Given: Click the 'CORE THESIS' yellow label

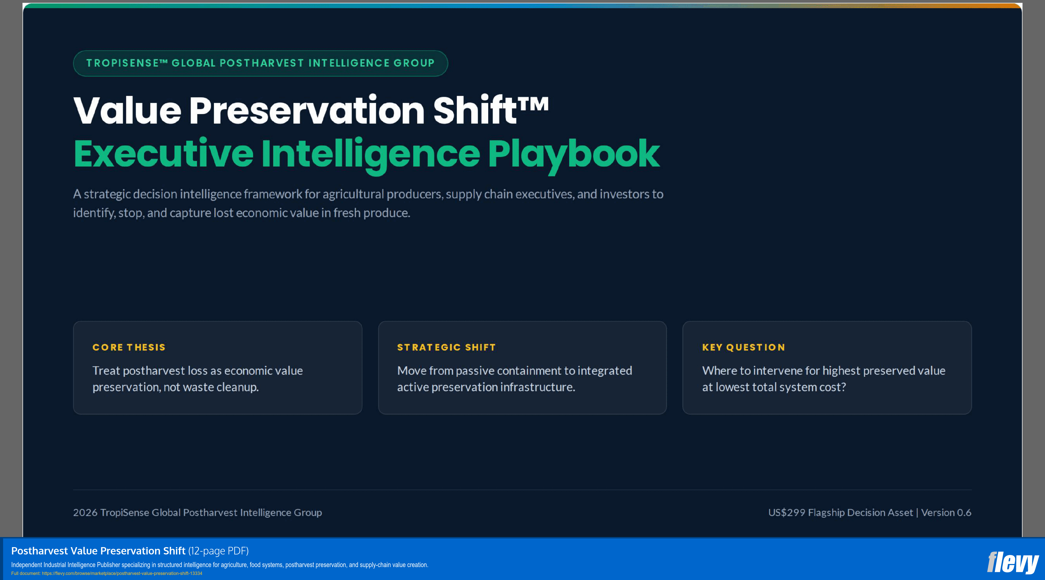Looking at the screenshot, I should pos(129,348).
